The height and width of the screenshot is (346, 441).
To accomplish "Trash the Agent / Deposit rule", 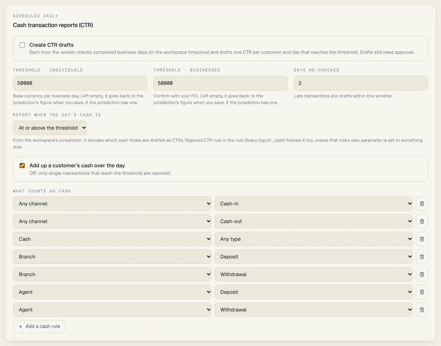I will point(422,292).
